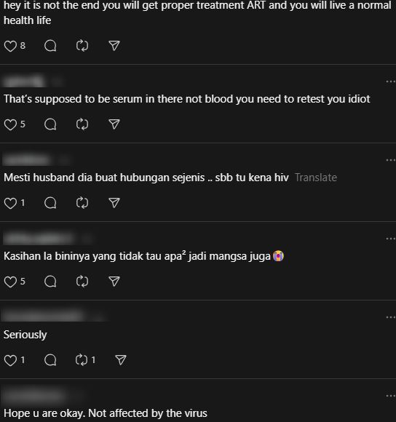Viewport: 396px width, 422px height.
Task: Open more options for 'Seriously' comment
Action: tap(390, 317)
